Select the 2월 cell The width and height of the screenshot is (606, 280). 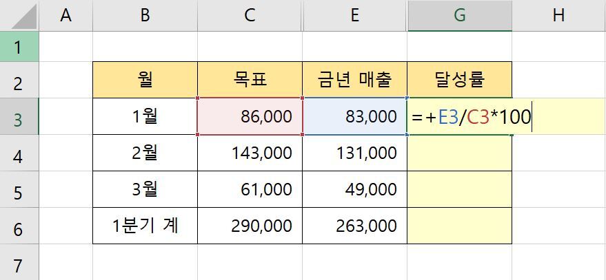pyautogui.click(x=145, y=153)
